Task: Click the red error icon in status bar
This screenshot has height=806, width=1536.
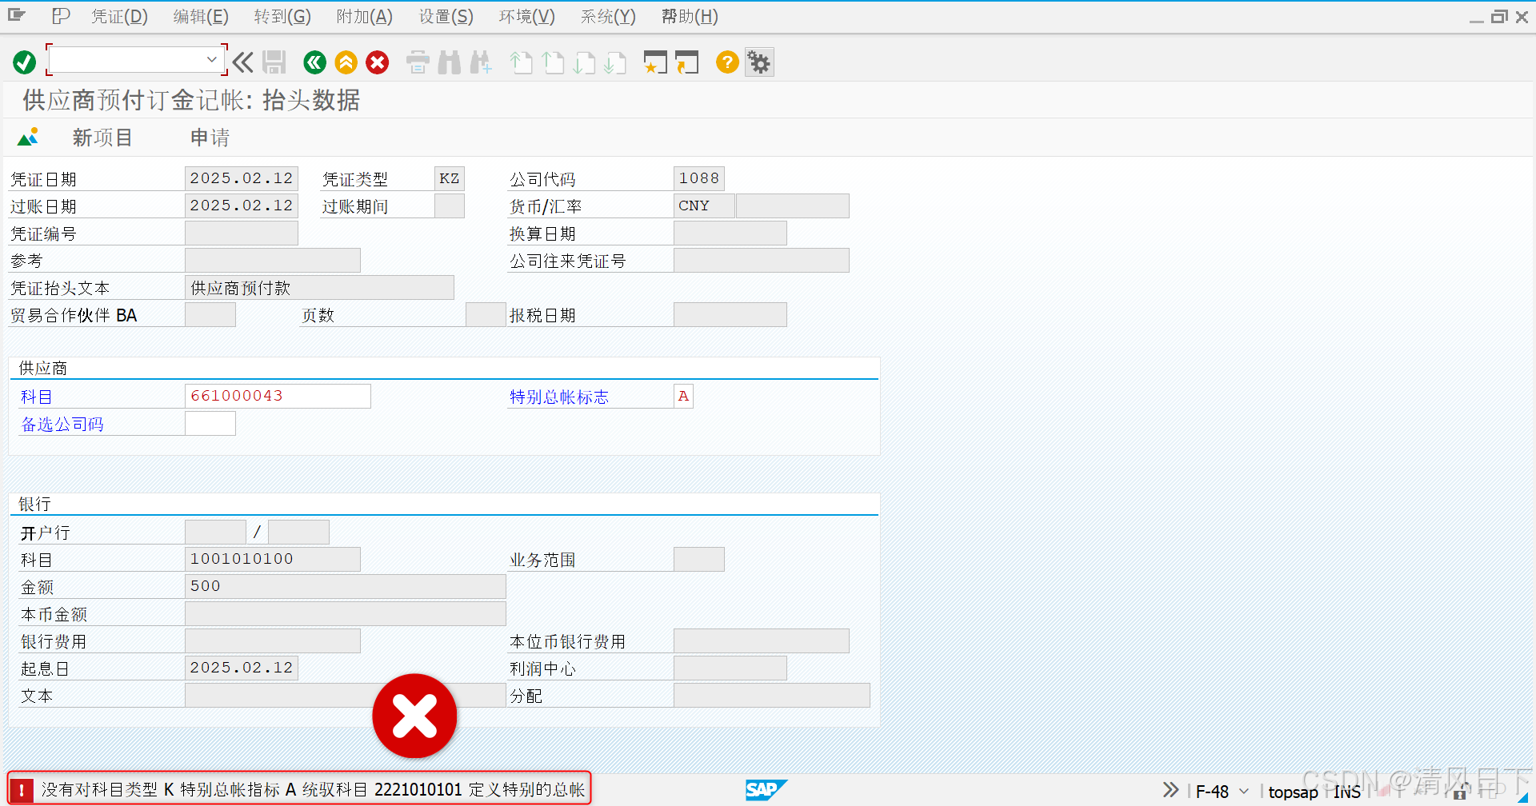Action: [22, 790]
